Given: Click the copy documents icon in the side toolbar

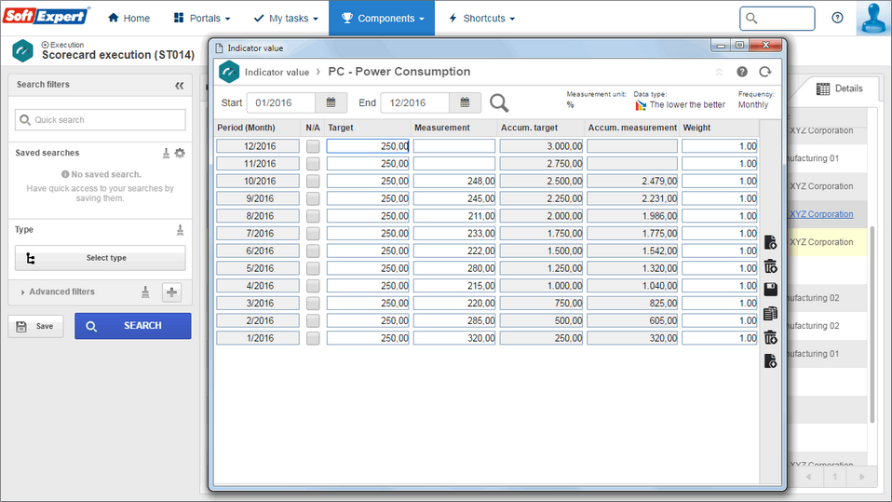Looking at the screenshot, I should (x=770, y=314).
